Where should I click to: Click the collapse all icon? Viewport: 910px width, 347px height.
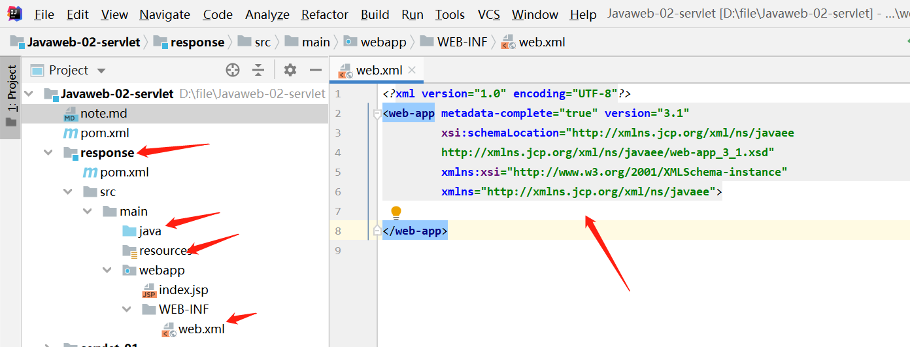click(259, 70)
